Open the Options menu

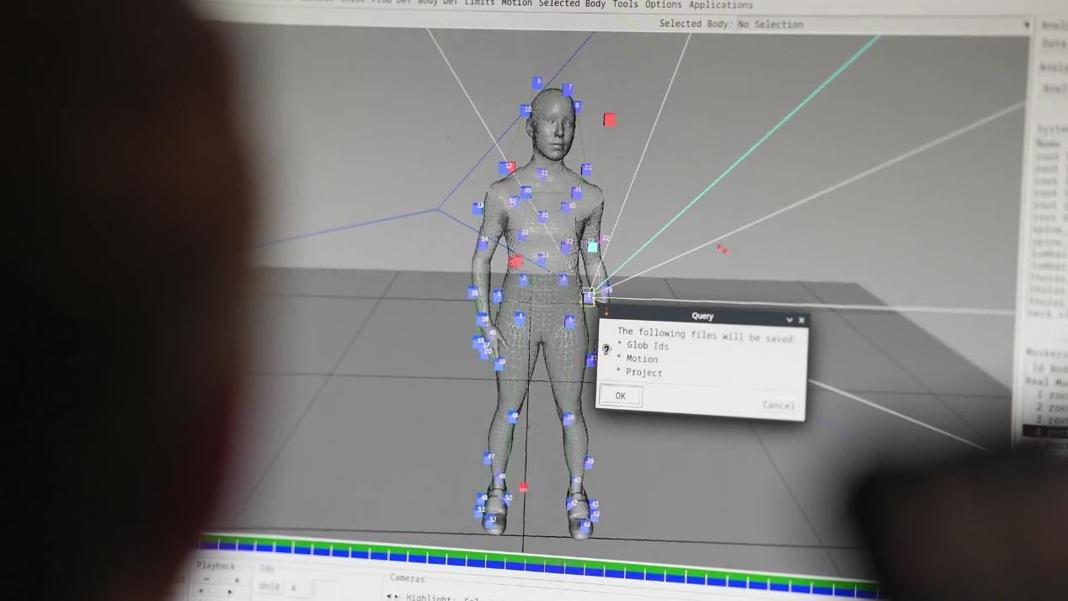tap(663, 4)
